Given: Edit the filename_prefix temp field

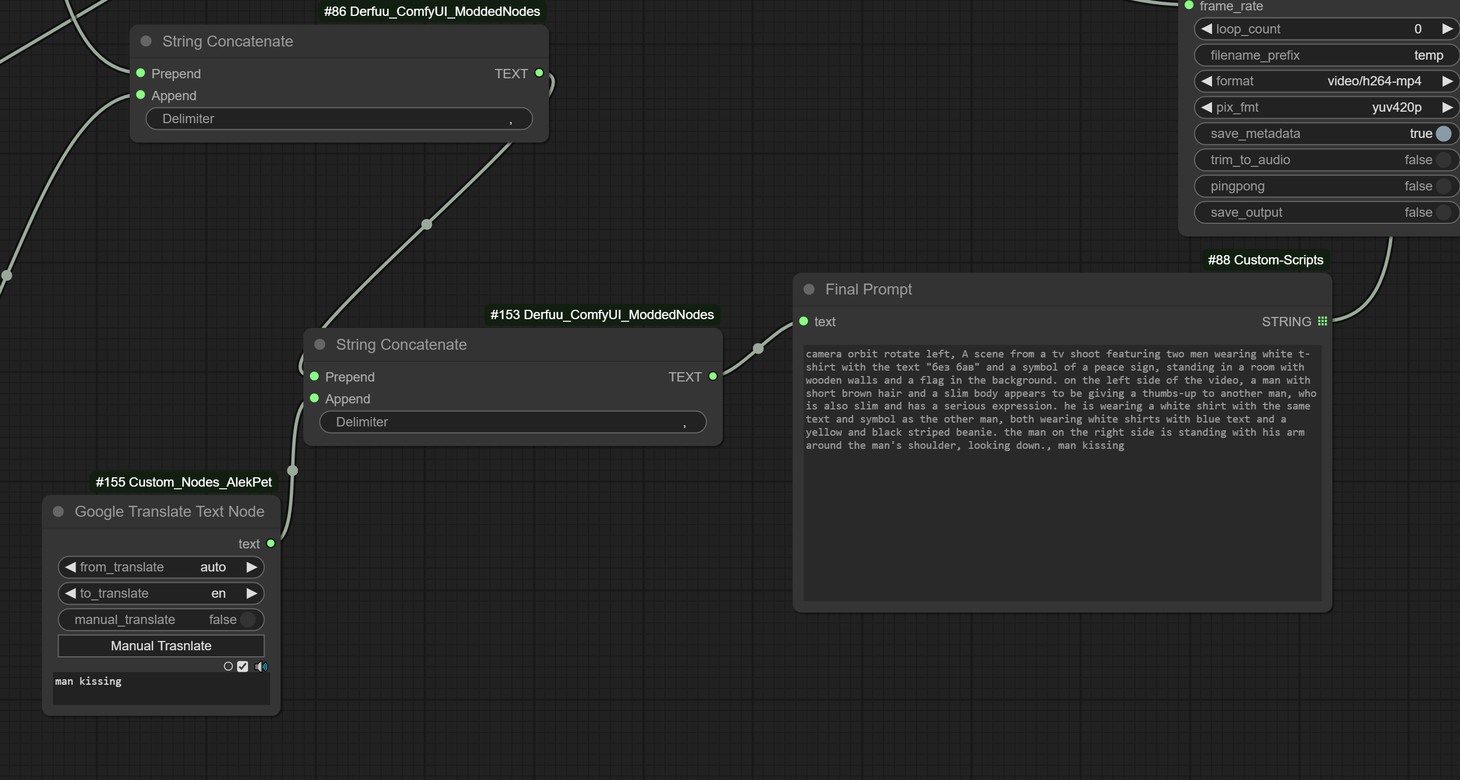Looking at the screenshot, I should point(1326,55).
